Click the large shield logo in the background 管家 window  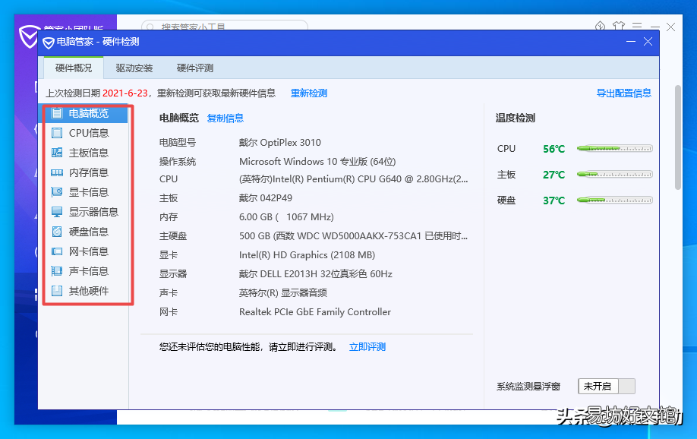[28, 36]
